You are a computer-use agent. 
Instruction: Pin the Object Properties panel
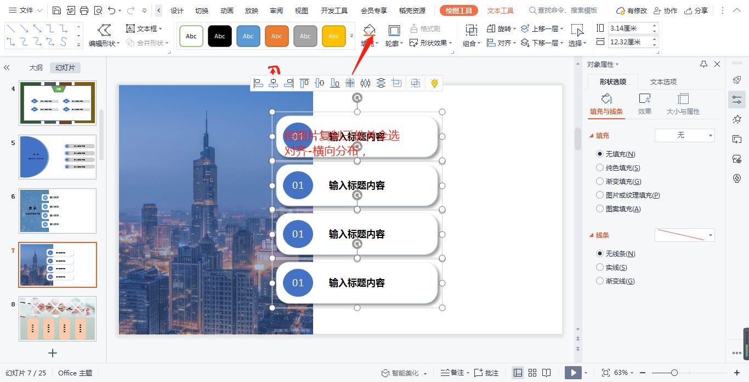(x=703, y=64)
